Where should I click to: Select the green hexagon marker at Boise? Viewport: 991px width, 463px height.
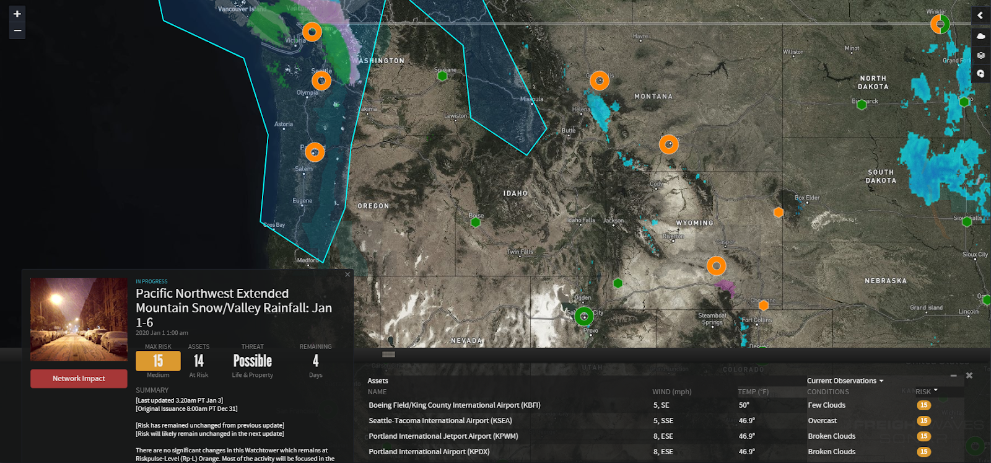476,223
